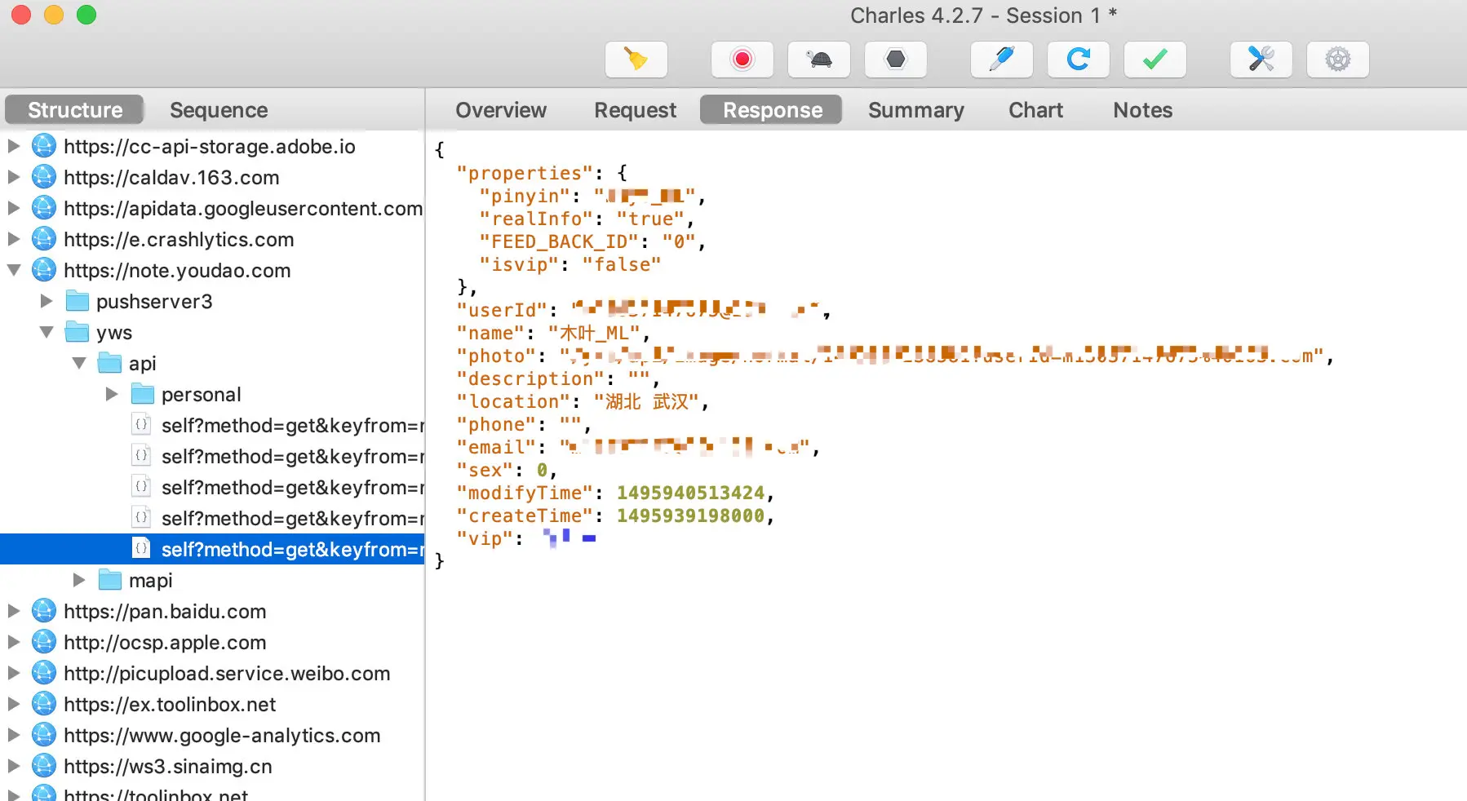The image size is (1467, 801).
Task: Click the globe icon for pan.baidu.com
Action: [44, 612]
